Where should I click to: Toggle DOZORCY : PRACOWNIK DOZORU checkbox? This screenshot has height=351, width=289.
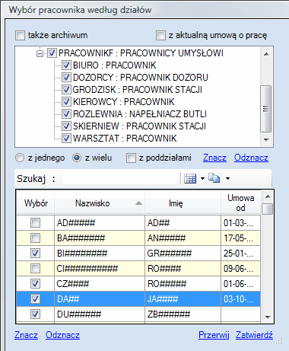tap(66, 78)
